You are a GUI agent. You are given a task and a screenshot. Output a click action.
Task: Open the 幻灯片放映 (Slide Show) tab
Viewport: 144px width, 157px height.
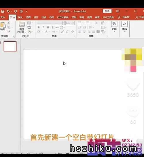[63, 17]
